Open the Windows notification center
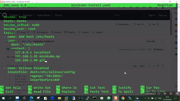Image resolution: width=180 pixels, height=101 pixels. point(175,98)
